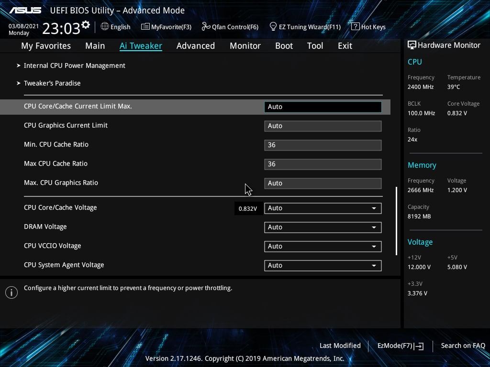Open DRAM Voltage dropdown
The height and width of the screenshot is (367, 490).
click(x=323, y=227)
